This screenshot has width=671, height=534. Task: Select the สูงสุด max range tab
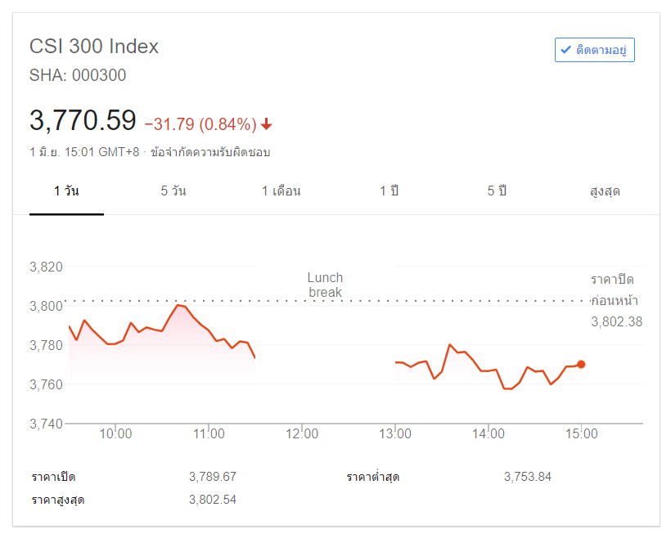click(x=605, y=191)
